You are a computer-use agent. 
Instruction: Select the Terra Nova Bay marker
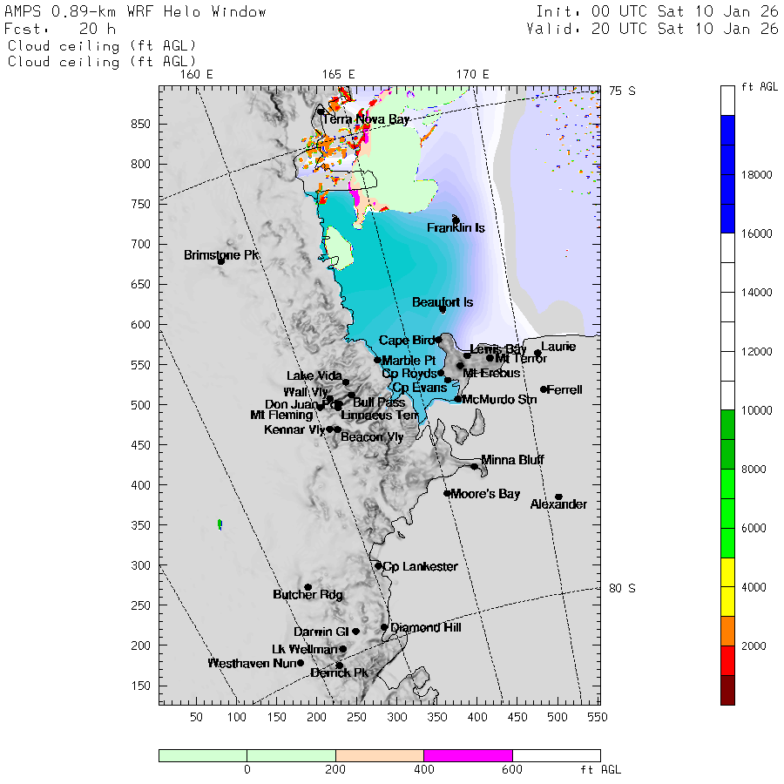(321, 112)
